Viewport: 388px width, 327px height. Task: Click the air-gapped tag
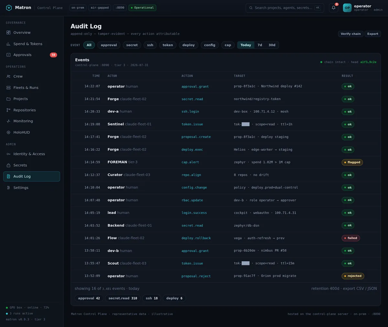[x=100, y=8]
